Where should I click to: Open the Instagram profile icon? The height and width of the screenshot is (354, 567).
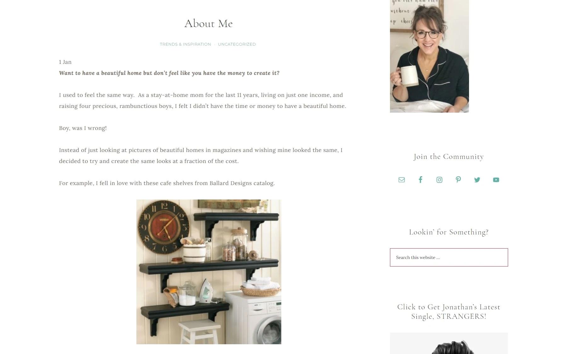pos(439,180)
